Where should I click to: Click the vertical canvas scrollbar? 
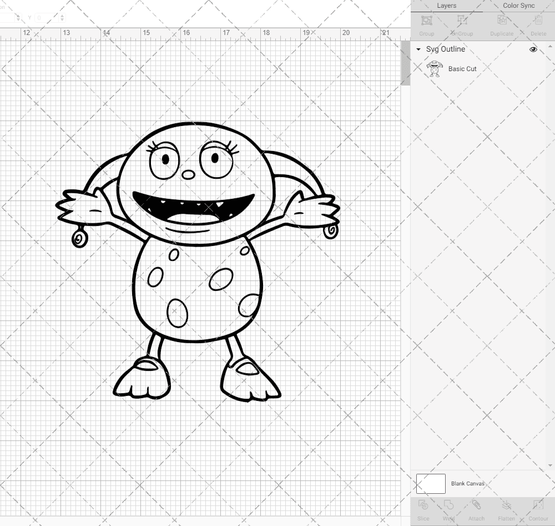coord(405,62)
